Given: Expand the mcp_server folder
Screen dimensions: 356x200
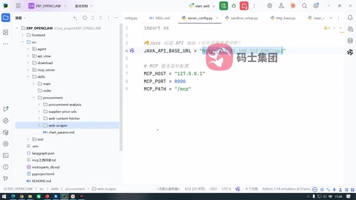Looking at the screenshot, I should point(28,70).
